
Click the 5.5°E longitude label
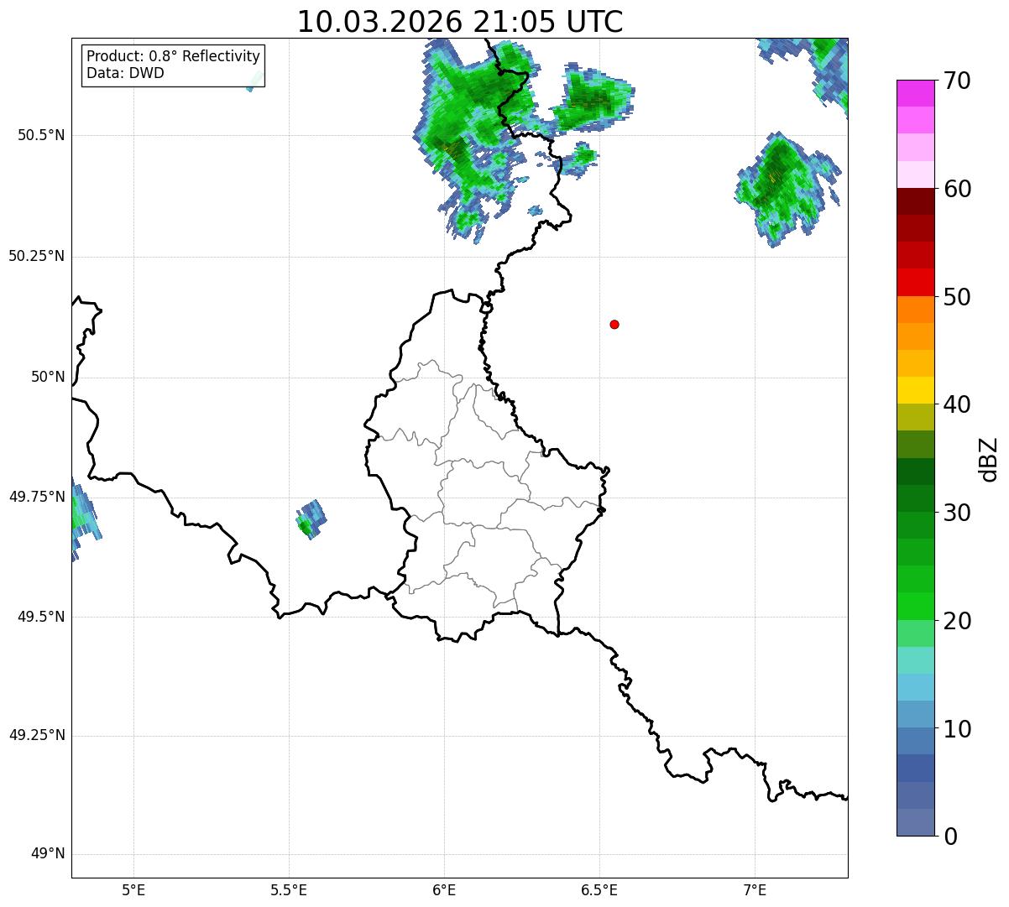(289, 889)
